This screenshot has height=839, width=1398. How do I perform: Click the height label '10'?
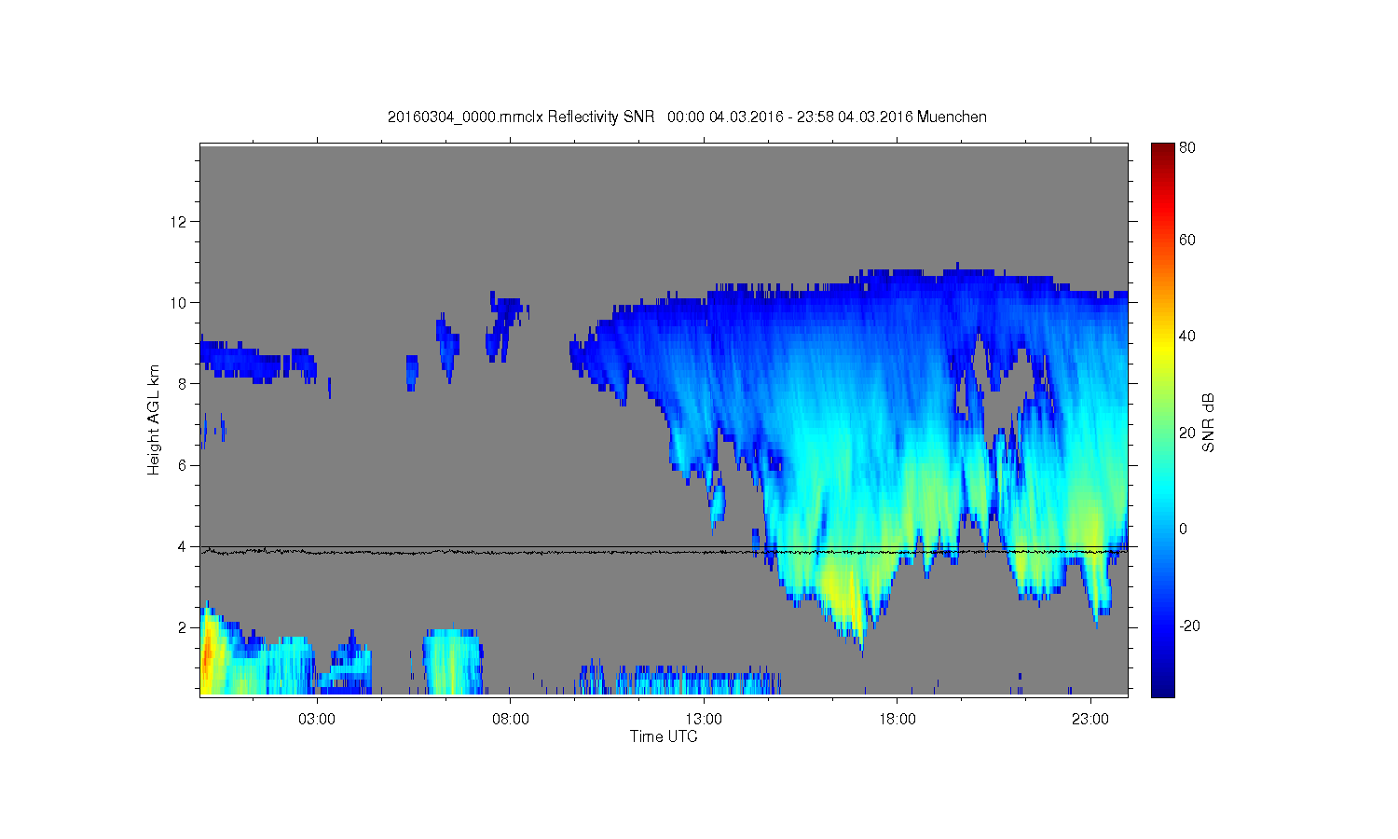[179, 303]
